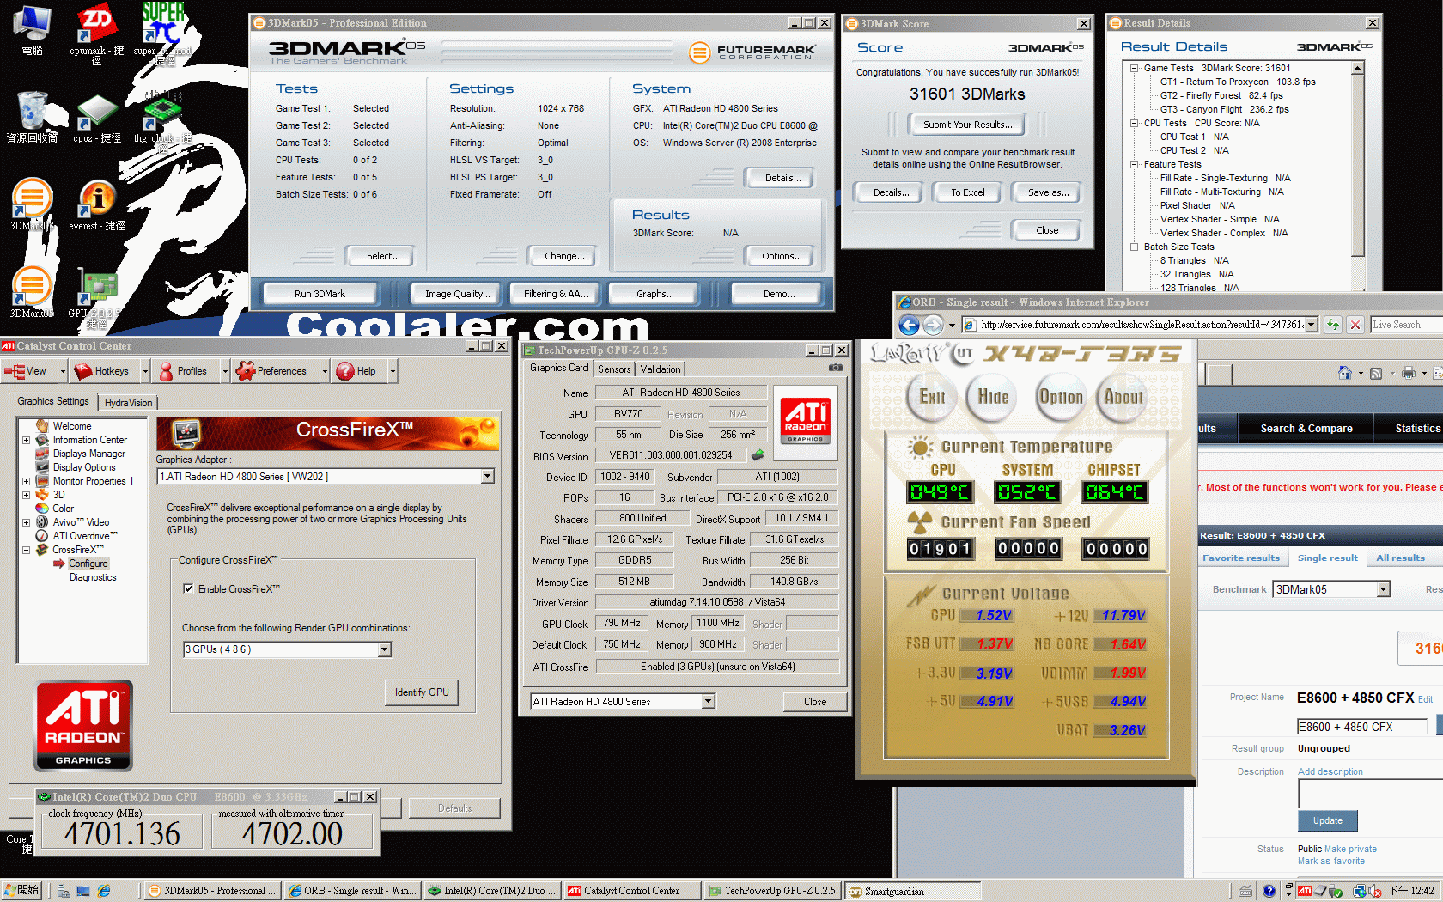
Task: Click Submit Your Results button
Action: pyautogui.click(x=967, y=125)
